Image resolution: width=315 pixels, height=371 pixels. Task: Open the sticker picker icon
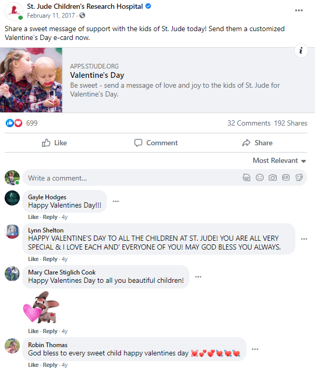[299, 177]
